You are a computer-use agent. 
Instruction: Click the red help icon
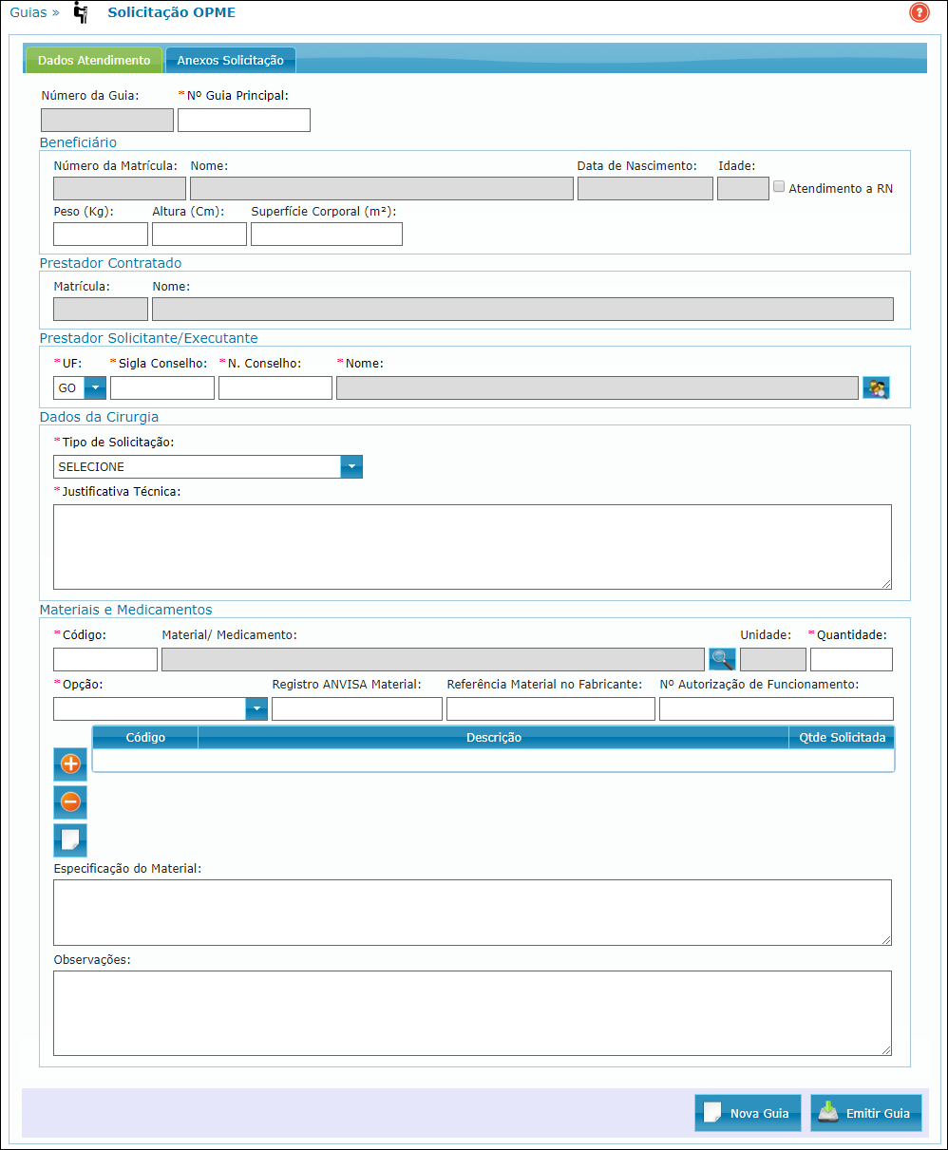(919, 13)
